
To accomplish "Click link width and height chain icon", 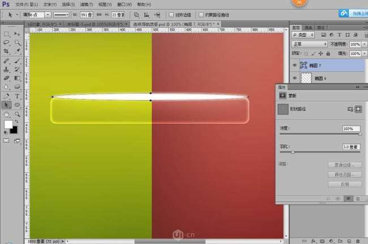I will click(99, 15).
